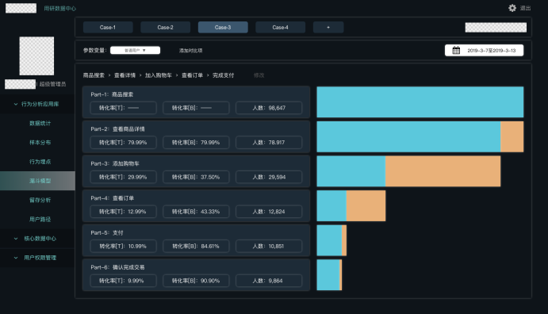Expand the 核心数据中心 section
This screenshot has width=548, height=314.
coord(16,239)
